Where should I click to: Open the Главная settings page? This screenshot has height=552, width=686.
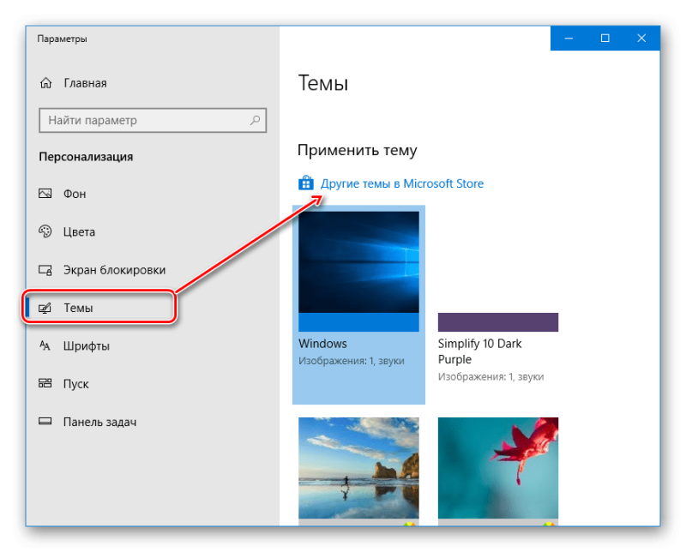(x=85, y=83)
